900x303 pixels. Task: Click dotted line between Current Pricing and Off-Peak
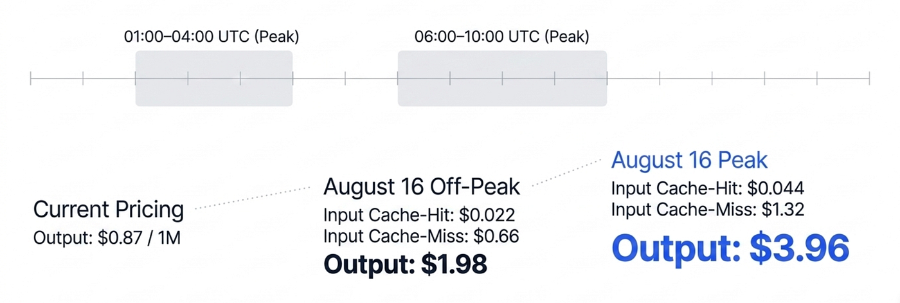252,199
